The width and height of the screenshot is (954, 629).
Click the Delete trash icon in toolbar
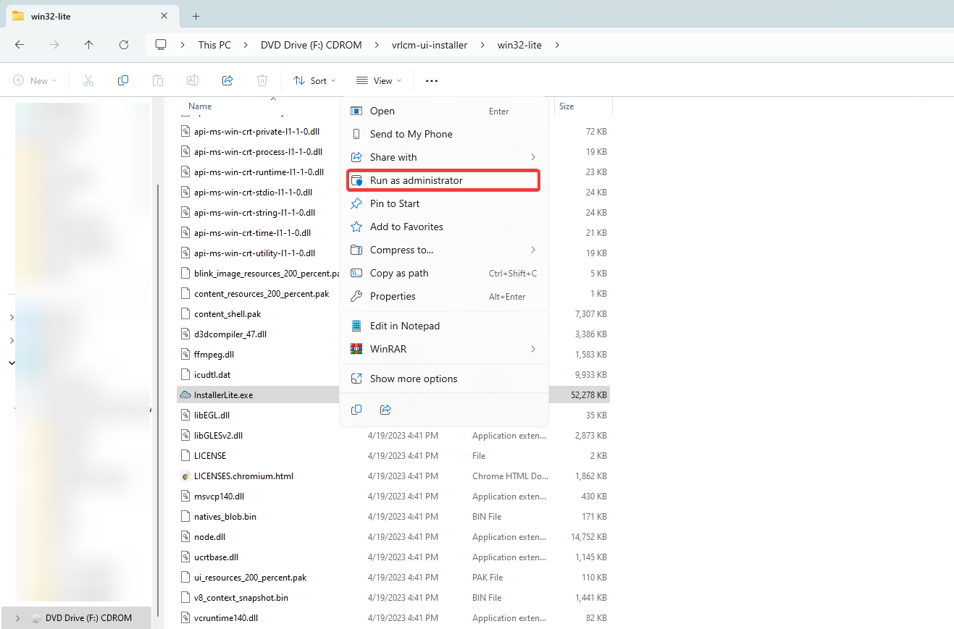[x=262, y=80]
